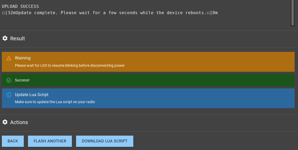Select the Result section heading
The width and height of the screenshot is (298, 150).
[x=18, y=38]
